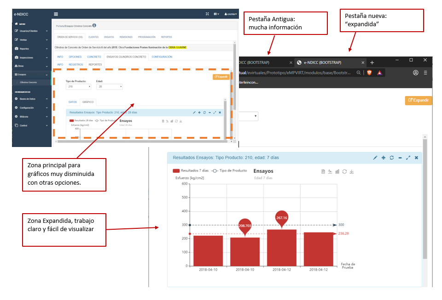This screenshot has height=300, width=442.
Task: Open Cilindros Concreto link in sidebar
Action: [x=28, y=82]
